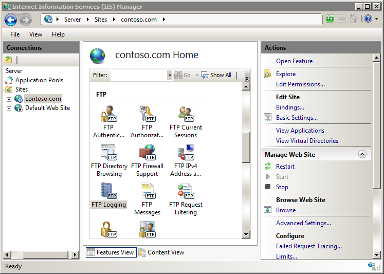Click the status bar network icon
The image size is (384, 274).
pyautogui.click(x=372, y=266)
